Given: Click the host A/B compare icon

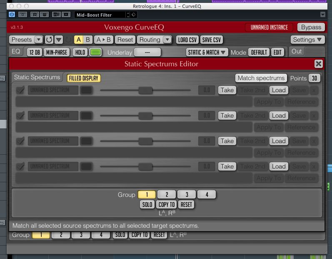Looking at the screenshot, I should pos(57,15).
